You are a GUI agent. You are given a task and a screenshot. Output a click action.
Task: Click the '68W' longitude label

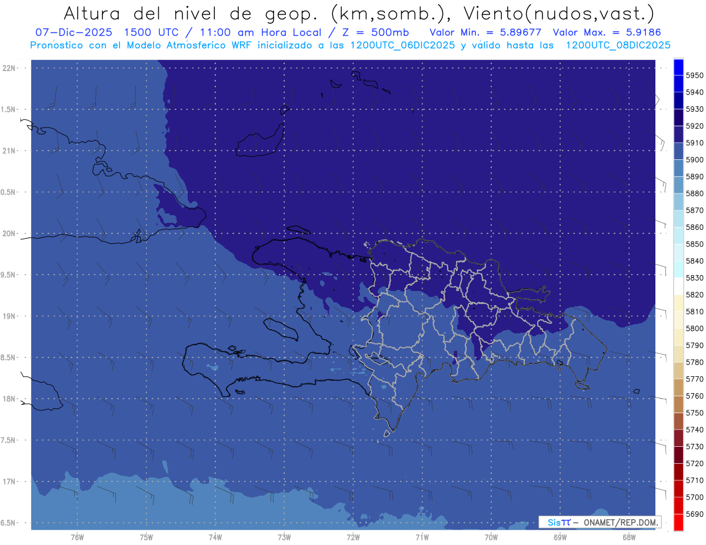[x=629, y=537]
